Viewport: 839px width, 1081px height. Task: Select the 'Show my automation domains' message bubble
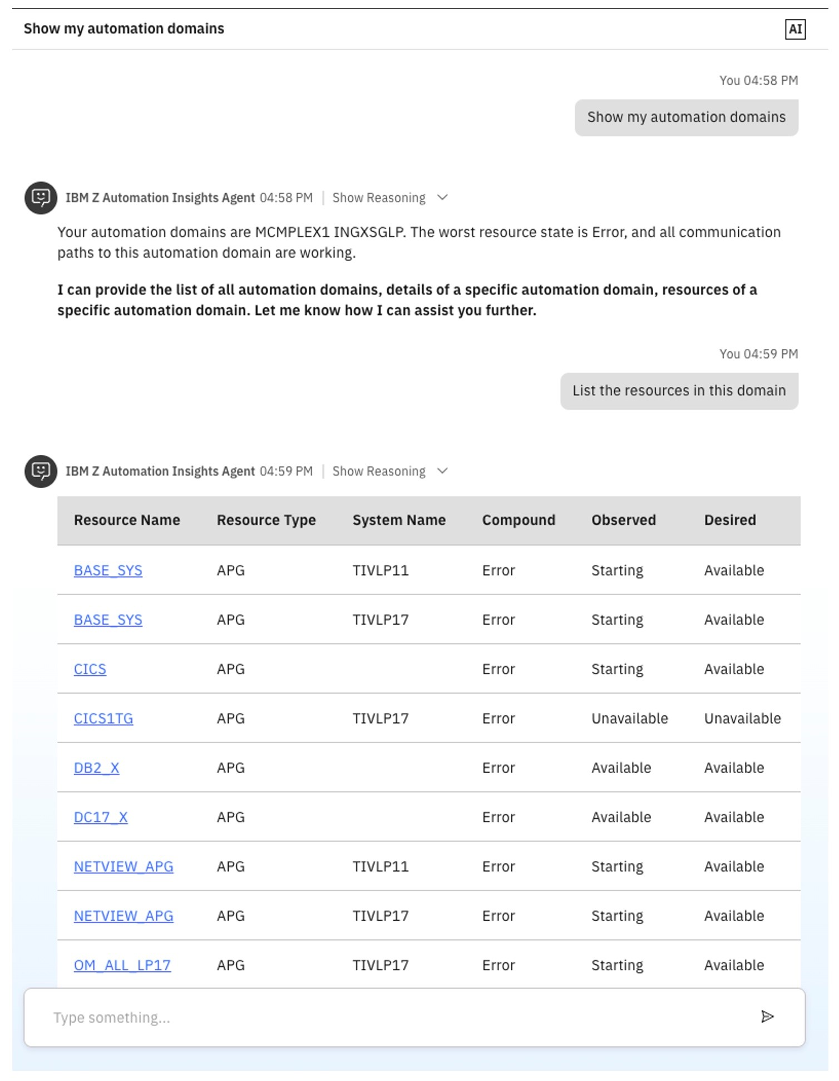(686, 117)
